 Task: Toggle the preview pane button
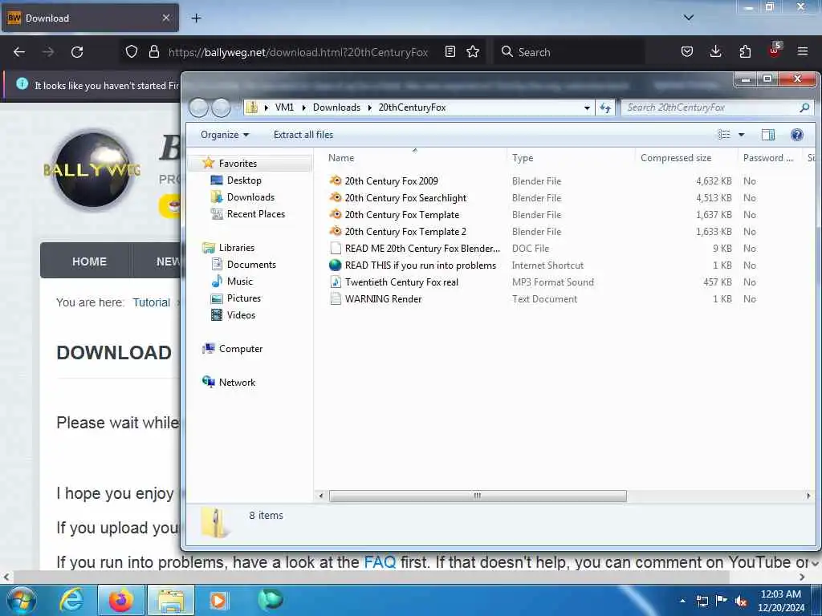tap(767, 135)
